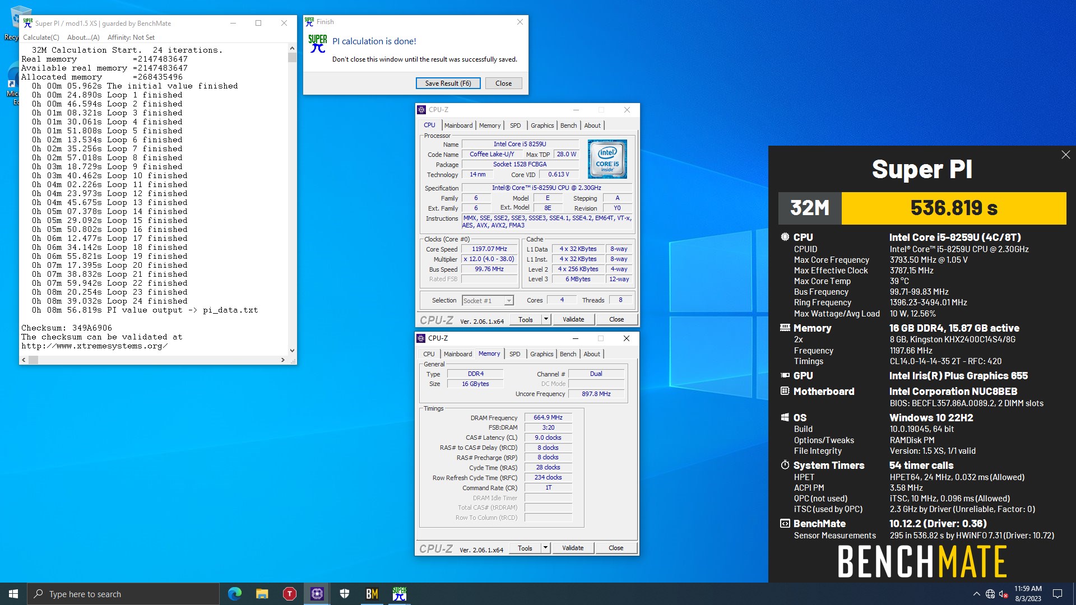Click the 536.819 s result value
Viewport: 1076px width, 605px height.
point(954,208)
